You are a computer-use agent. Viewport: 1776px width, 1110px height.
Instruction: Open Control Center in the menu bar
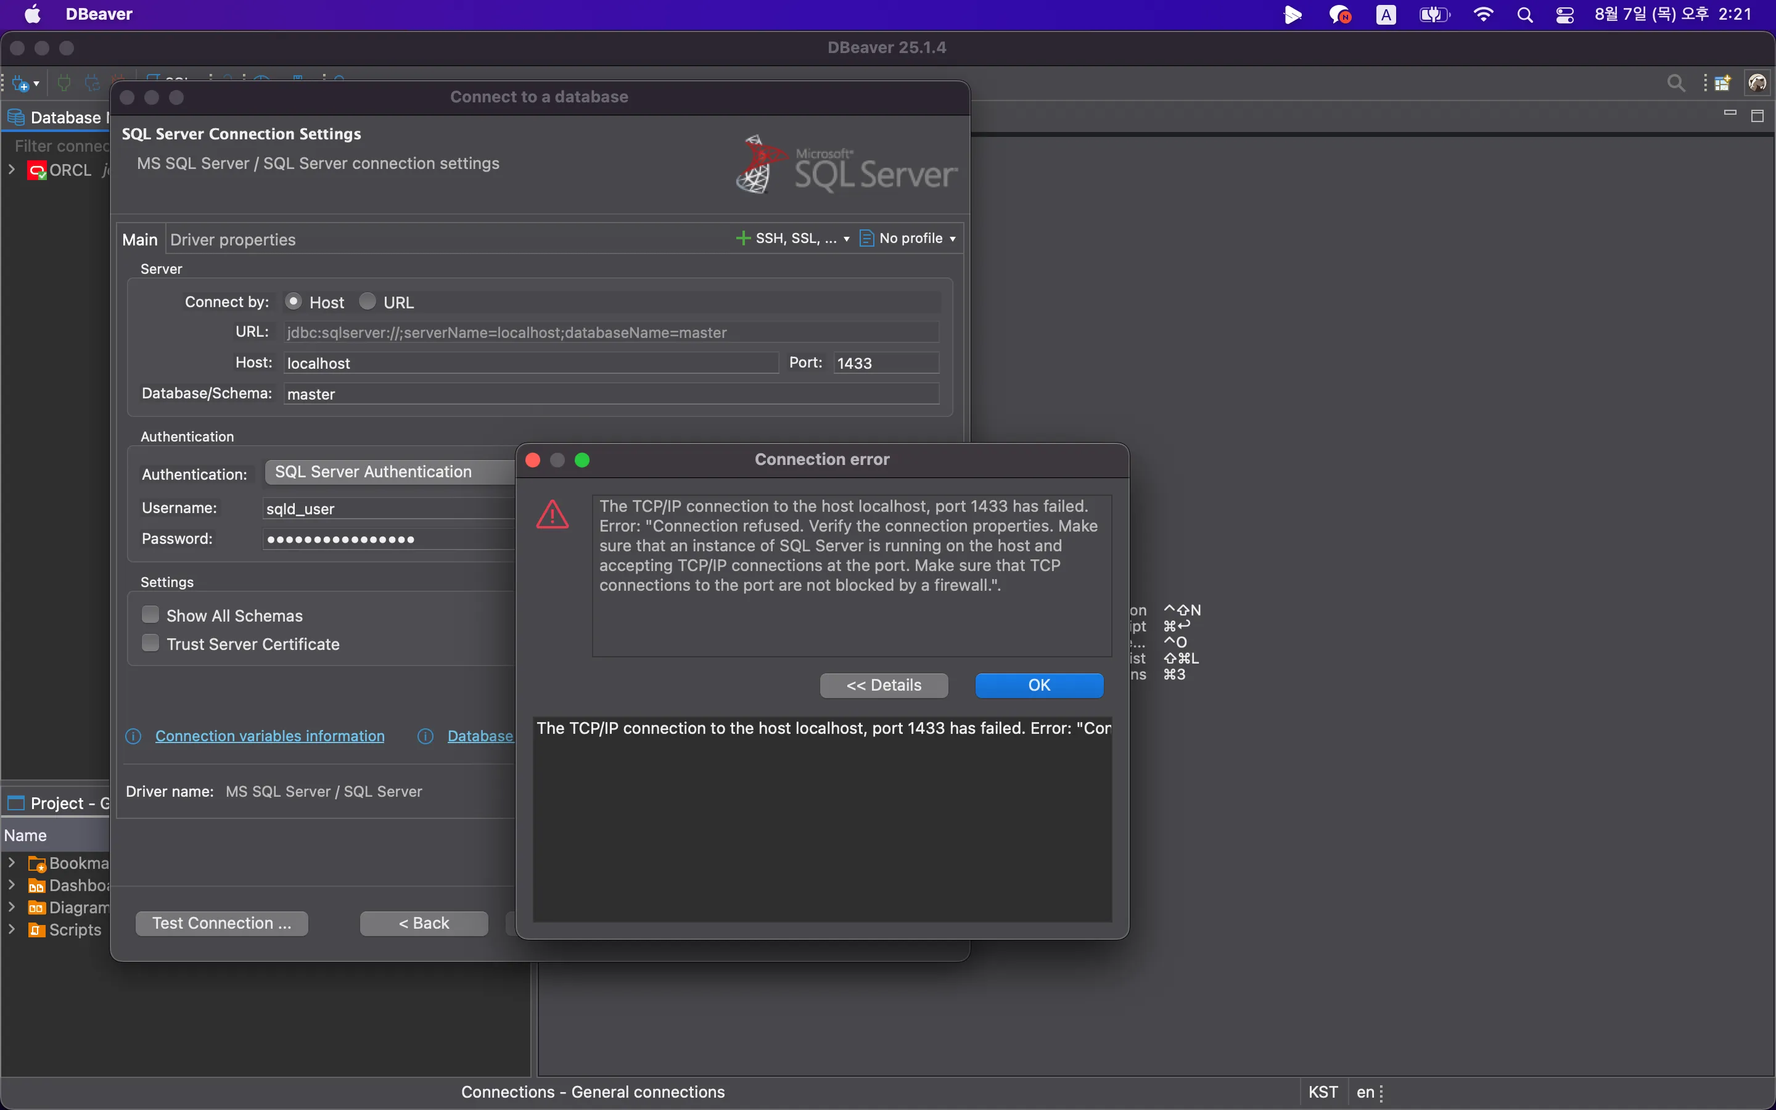1564,15
